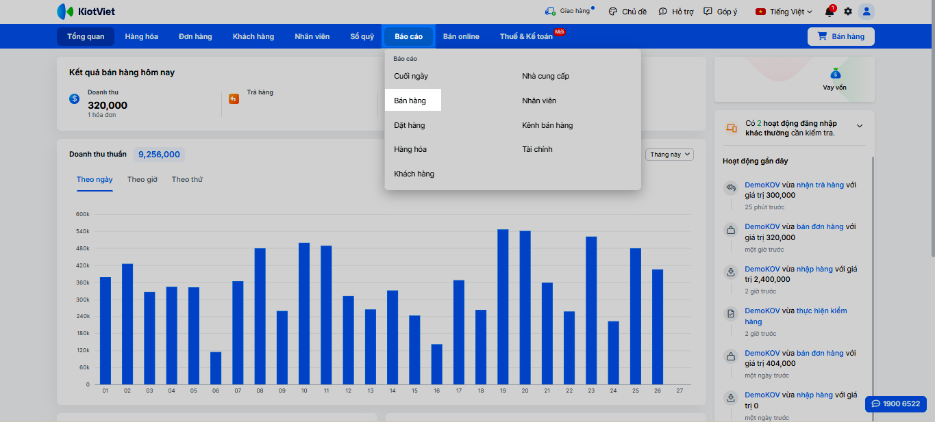Click the Bán hàng cart button

click(840, 36)
